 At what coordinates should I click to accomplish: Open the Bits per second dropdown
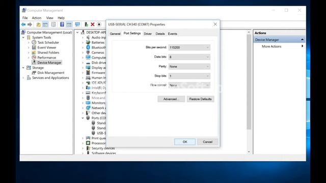[189, 47]
